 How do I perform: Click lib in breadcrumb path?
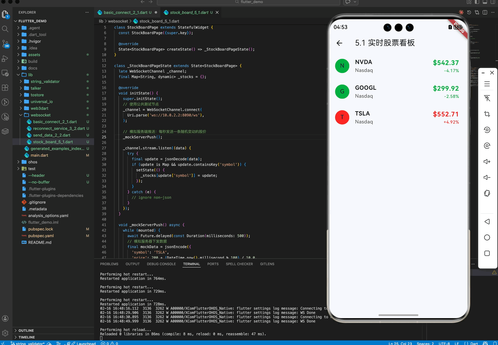(x=101, y=21)
